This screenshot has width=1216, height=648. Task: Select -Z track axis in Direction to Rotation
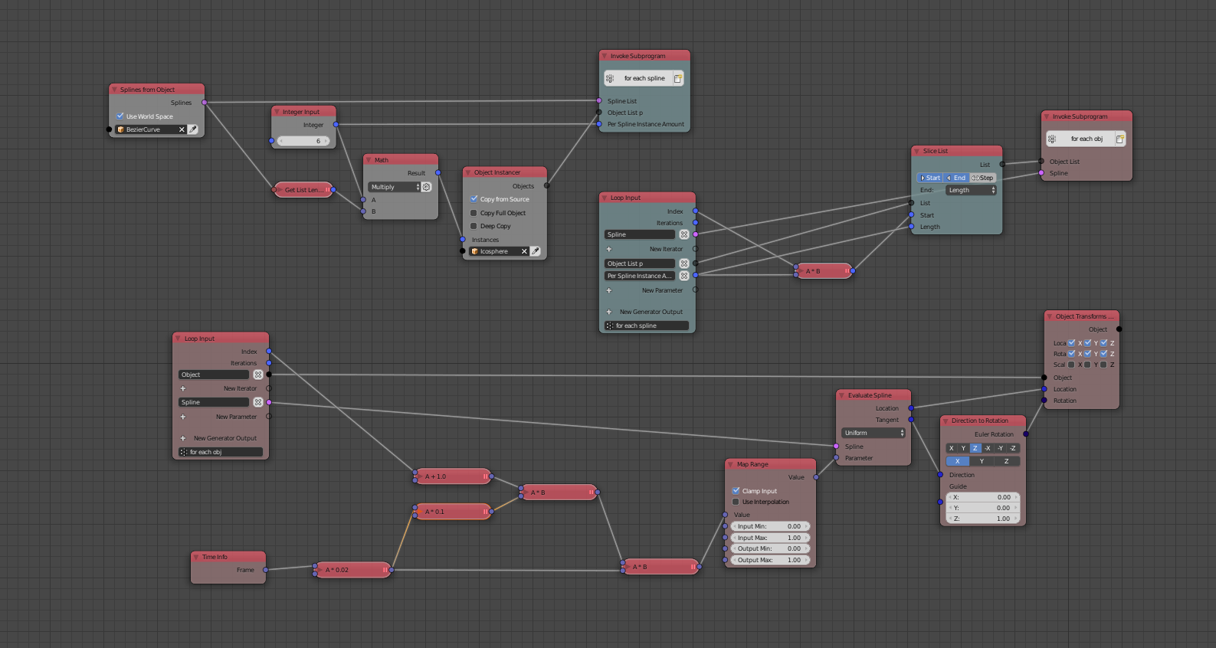tap(1013, 448)
